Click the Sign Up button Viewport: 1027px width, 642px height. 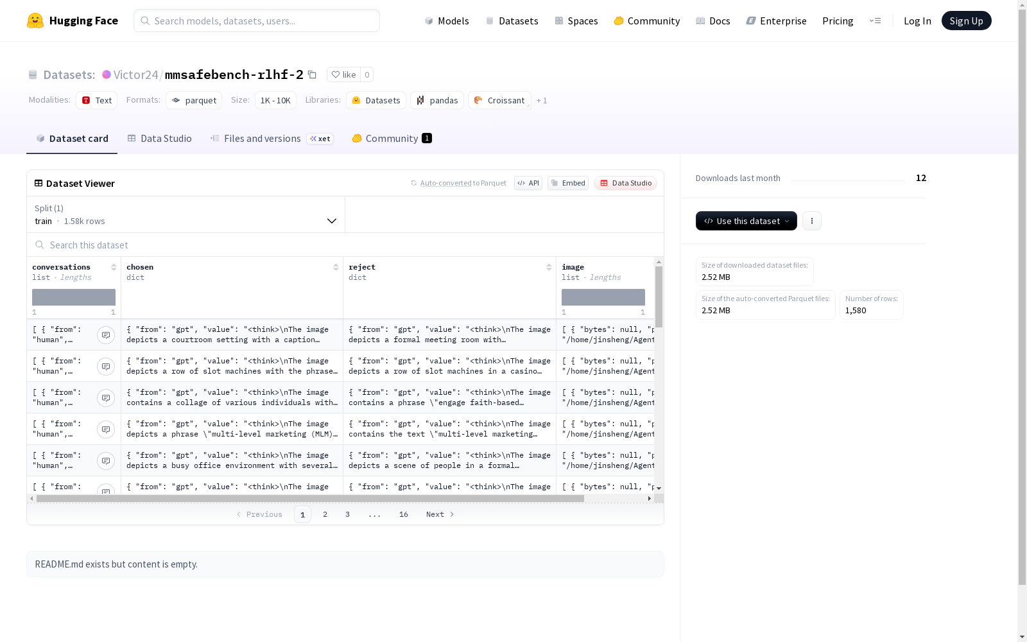pos(966,21)
